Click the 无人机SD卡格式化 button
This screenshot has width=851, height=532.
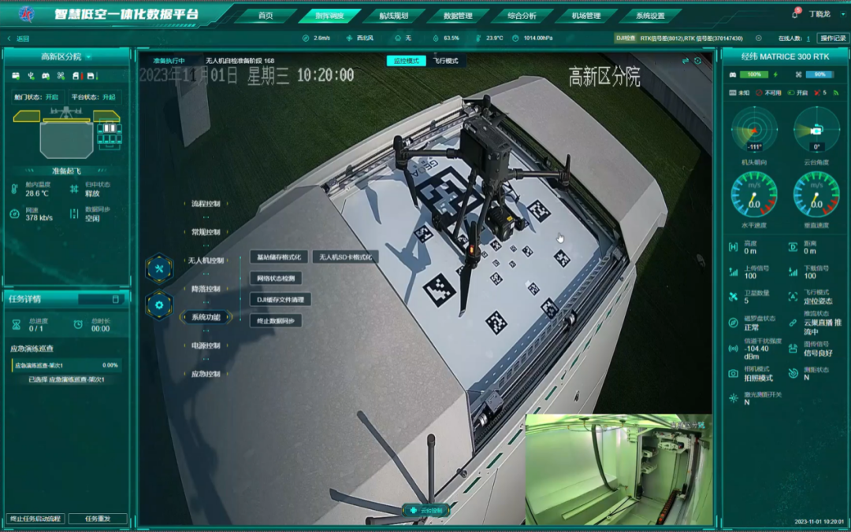point(346,257)
